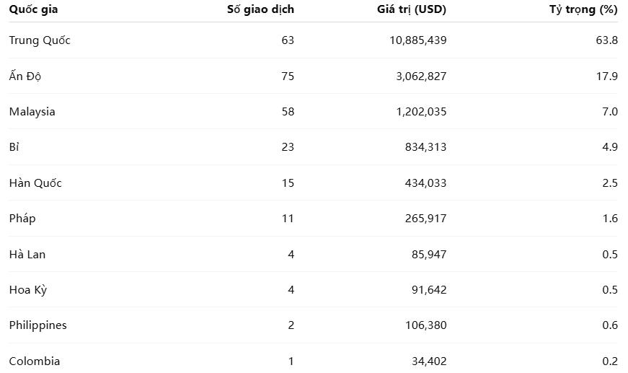Select the "Hàn Quốc" row label
Viewport: 628px width, 373px height.
[x=35, y=183]
